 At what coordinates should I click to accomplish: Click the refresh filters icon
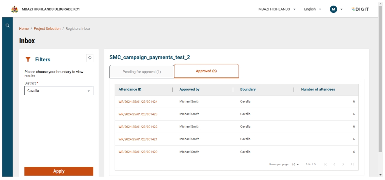click(x=90, y=58)
